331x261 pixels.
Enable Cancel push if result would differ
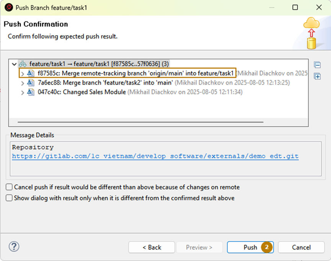(9, 187)
